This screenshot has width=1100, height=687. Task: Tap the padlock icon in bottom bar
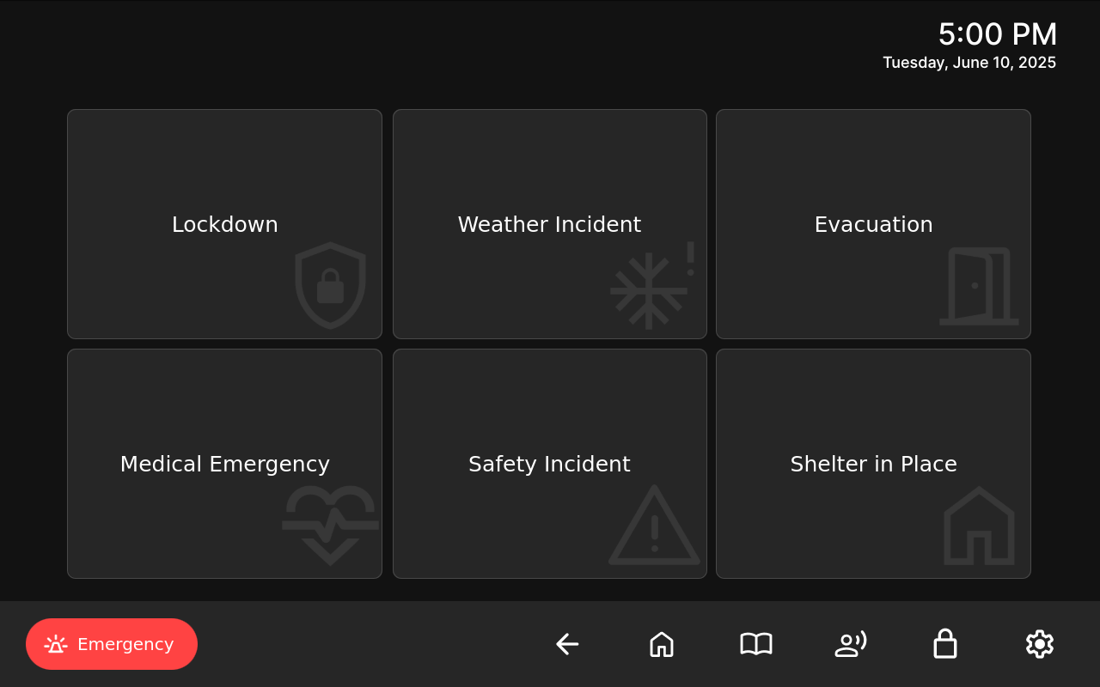[x=945, y=644]
